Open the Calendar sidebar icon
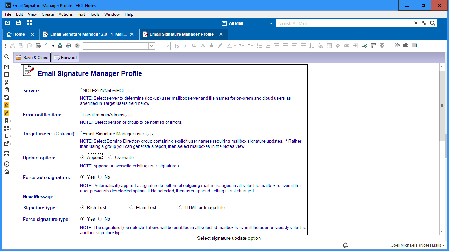Screen dimensions: 449x251 click(x=7, y=74)
